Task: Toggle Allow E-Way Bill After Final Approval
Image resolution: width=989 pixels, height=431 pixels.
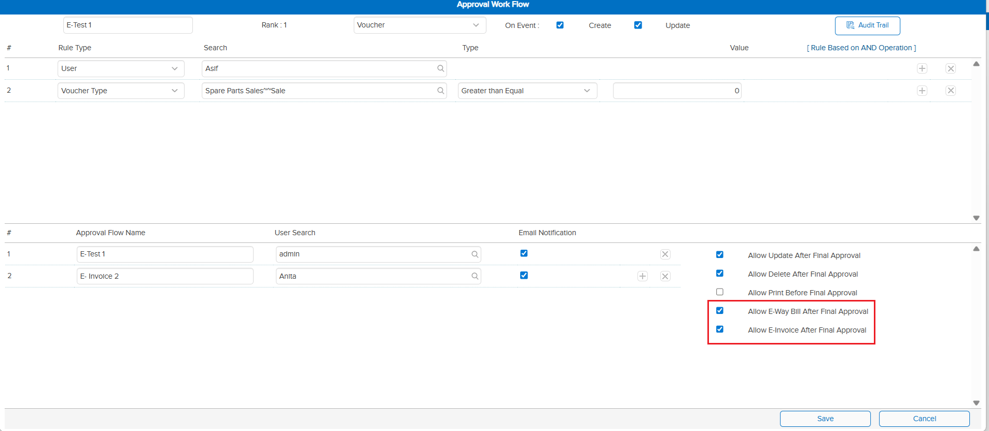Action: (x=720, y=310)
